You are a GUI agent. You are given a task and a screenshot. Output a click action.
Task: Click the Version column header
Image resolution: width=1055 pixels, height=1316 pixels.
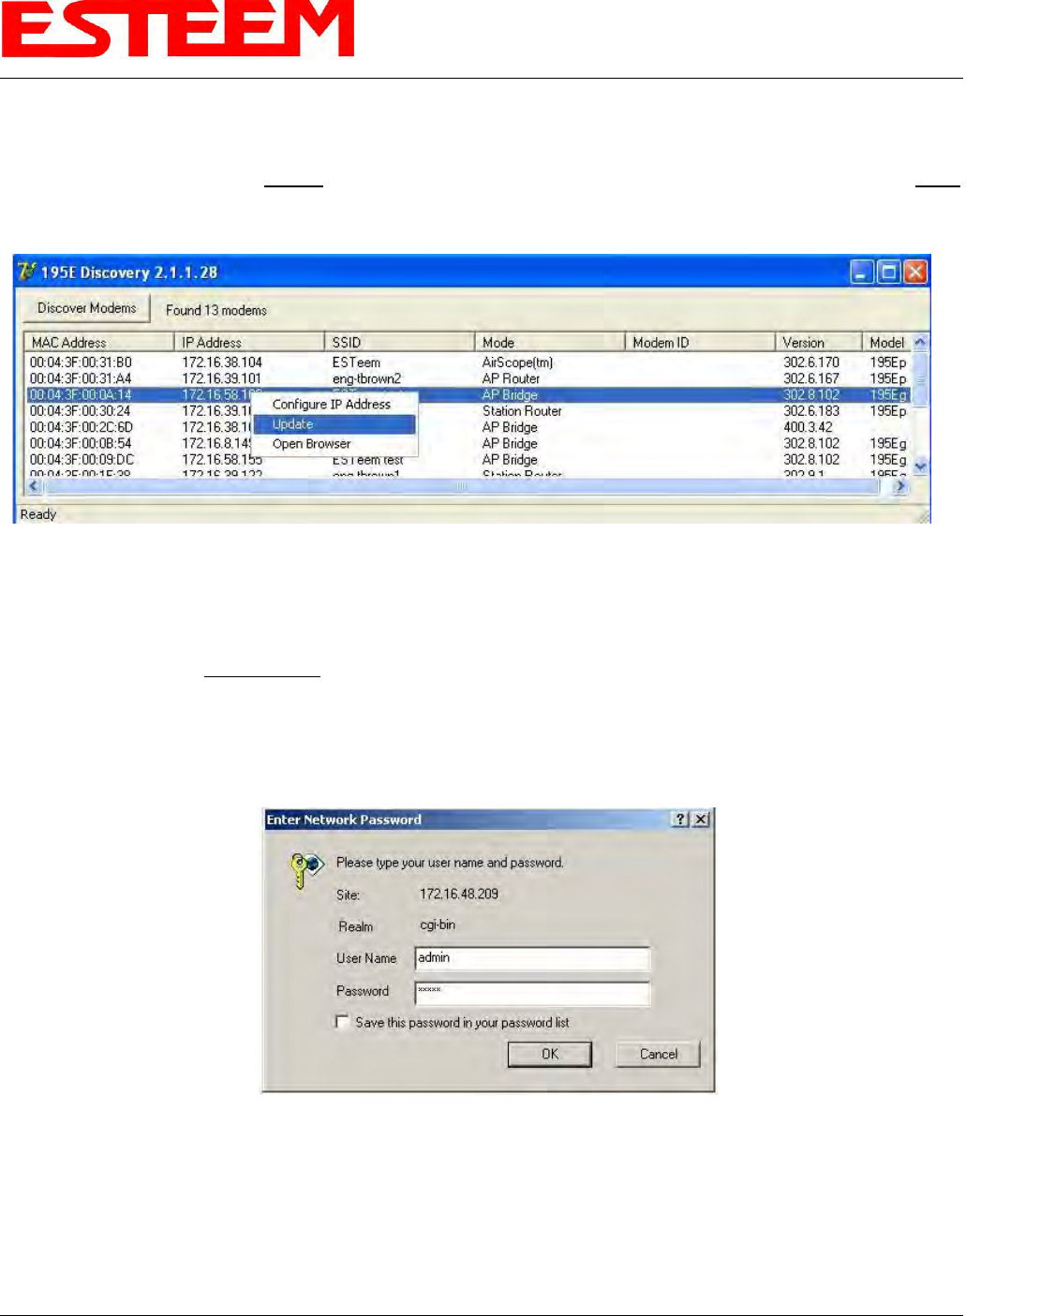click(x=818, y=342)
